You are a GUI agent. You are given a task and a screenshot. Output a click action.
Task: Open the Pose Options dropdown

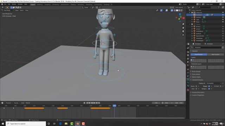click(x=180, y=7)
